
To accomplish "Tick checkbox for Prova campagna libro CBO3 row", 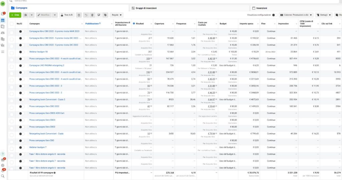I will pos(12,121).
